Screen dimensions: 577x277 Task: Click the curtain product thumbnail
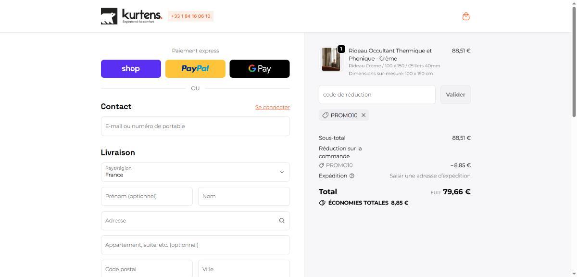330,59
